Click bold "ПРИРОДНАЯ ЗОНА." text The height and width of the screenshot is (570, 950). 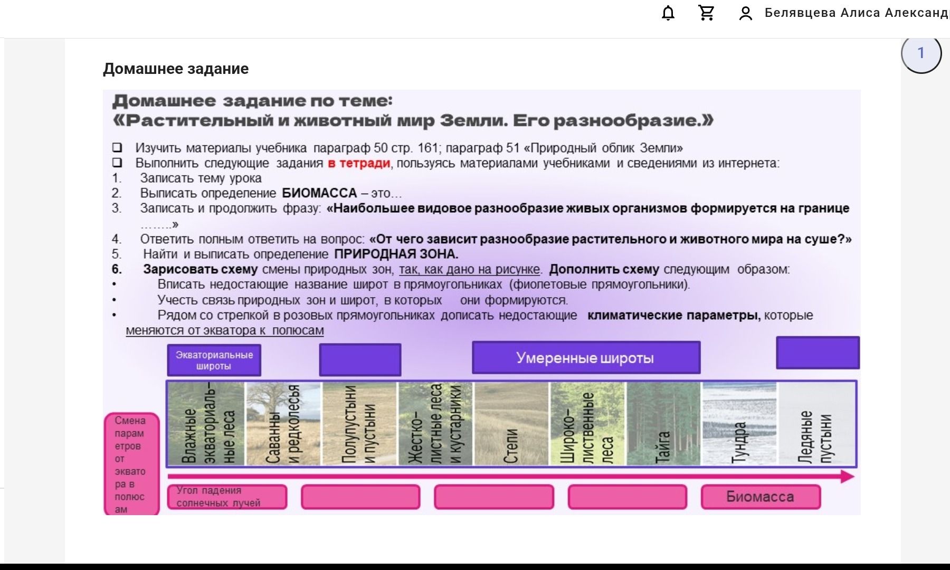click(396, 254)
